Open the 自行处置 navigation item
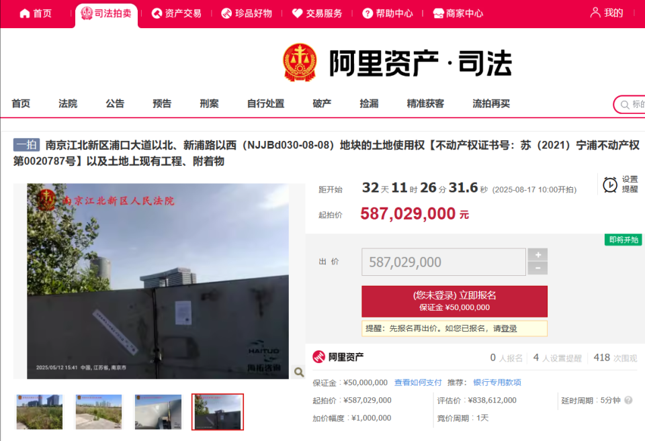Screen dimensions: 645x441 point(266,103)
